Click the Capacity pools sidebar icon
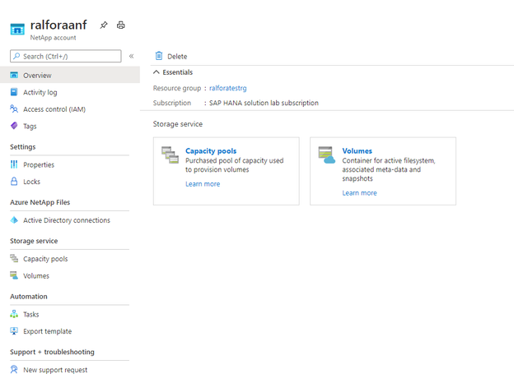Viewport: 514px width, 383px height. [14, 258]
